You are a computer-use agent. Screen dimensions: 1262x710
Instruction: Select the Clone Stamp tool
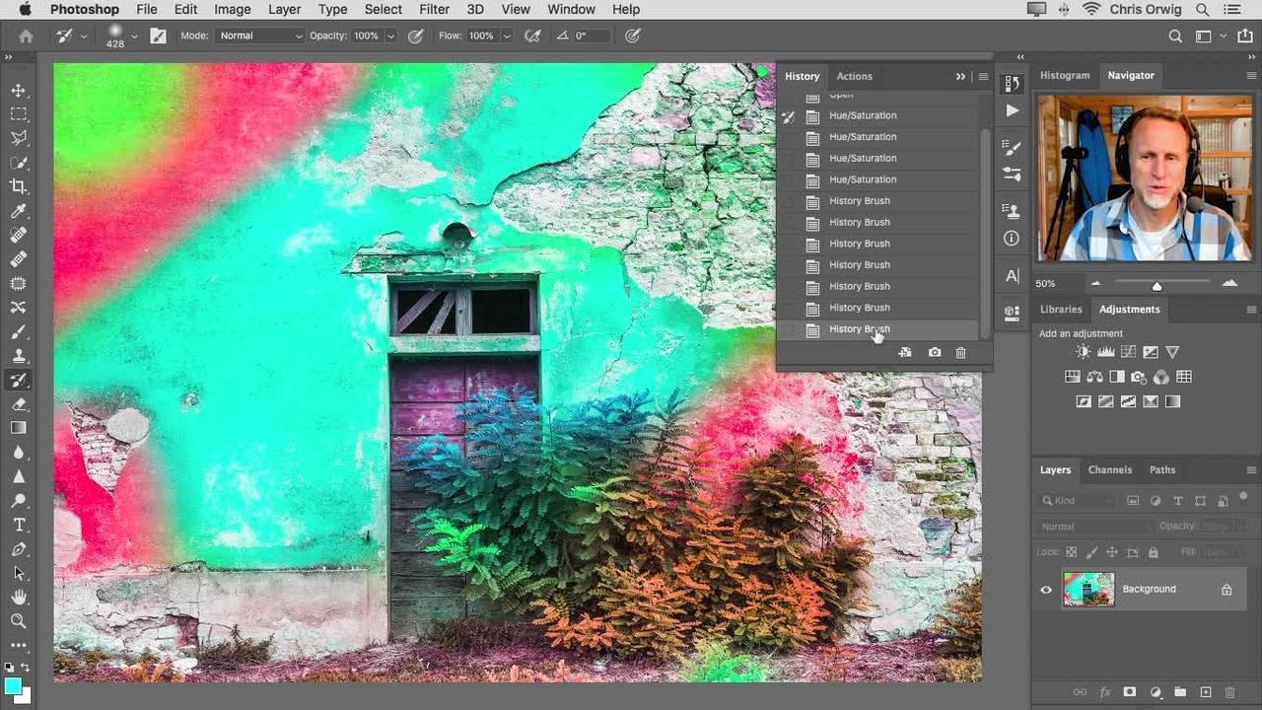19,356
